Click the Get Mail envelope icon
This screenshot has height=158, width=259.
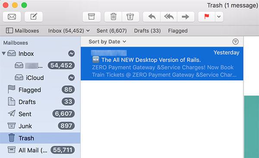pyautogui.click(x=12, y=17)
